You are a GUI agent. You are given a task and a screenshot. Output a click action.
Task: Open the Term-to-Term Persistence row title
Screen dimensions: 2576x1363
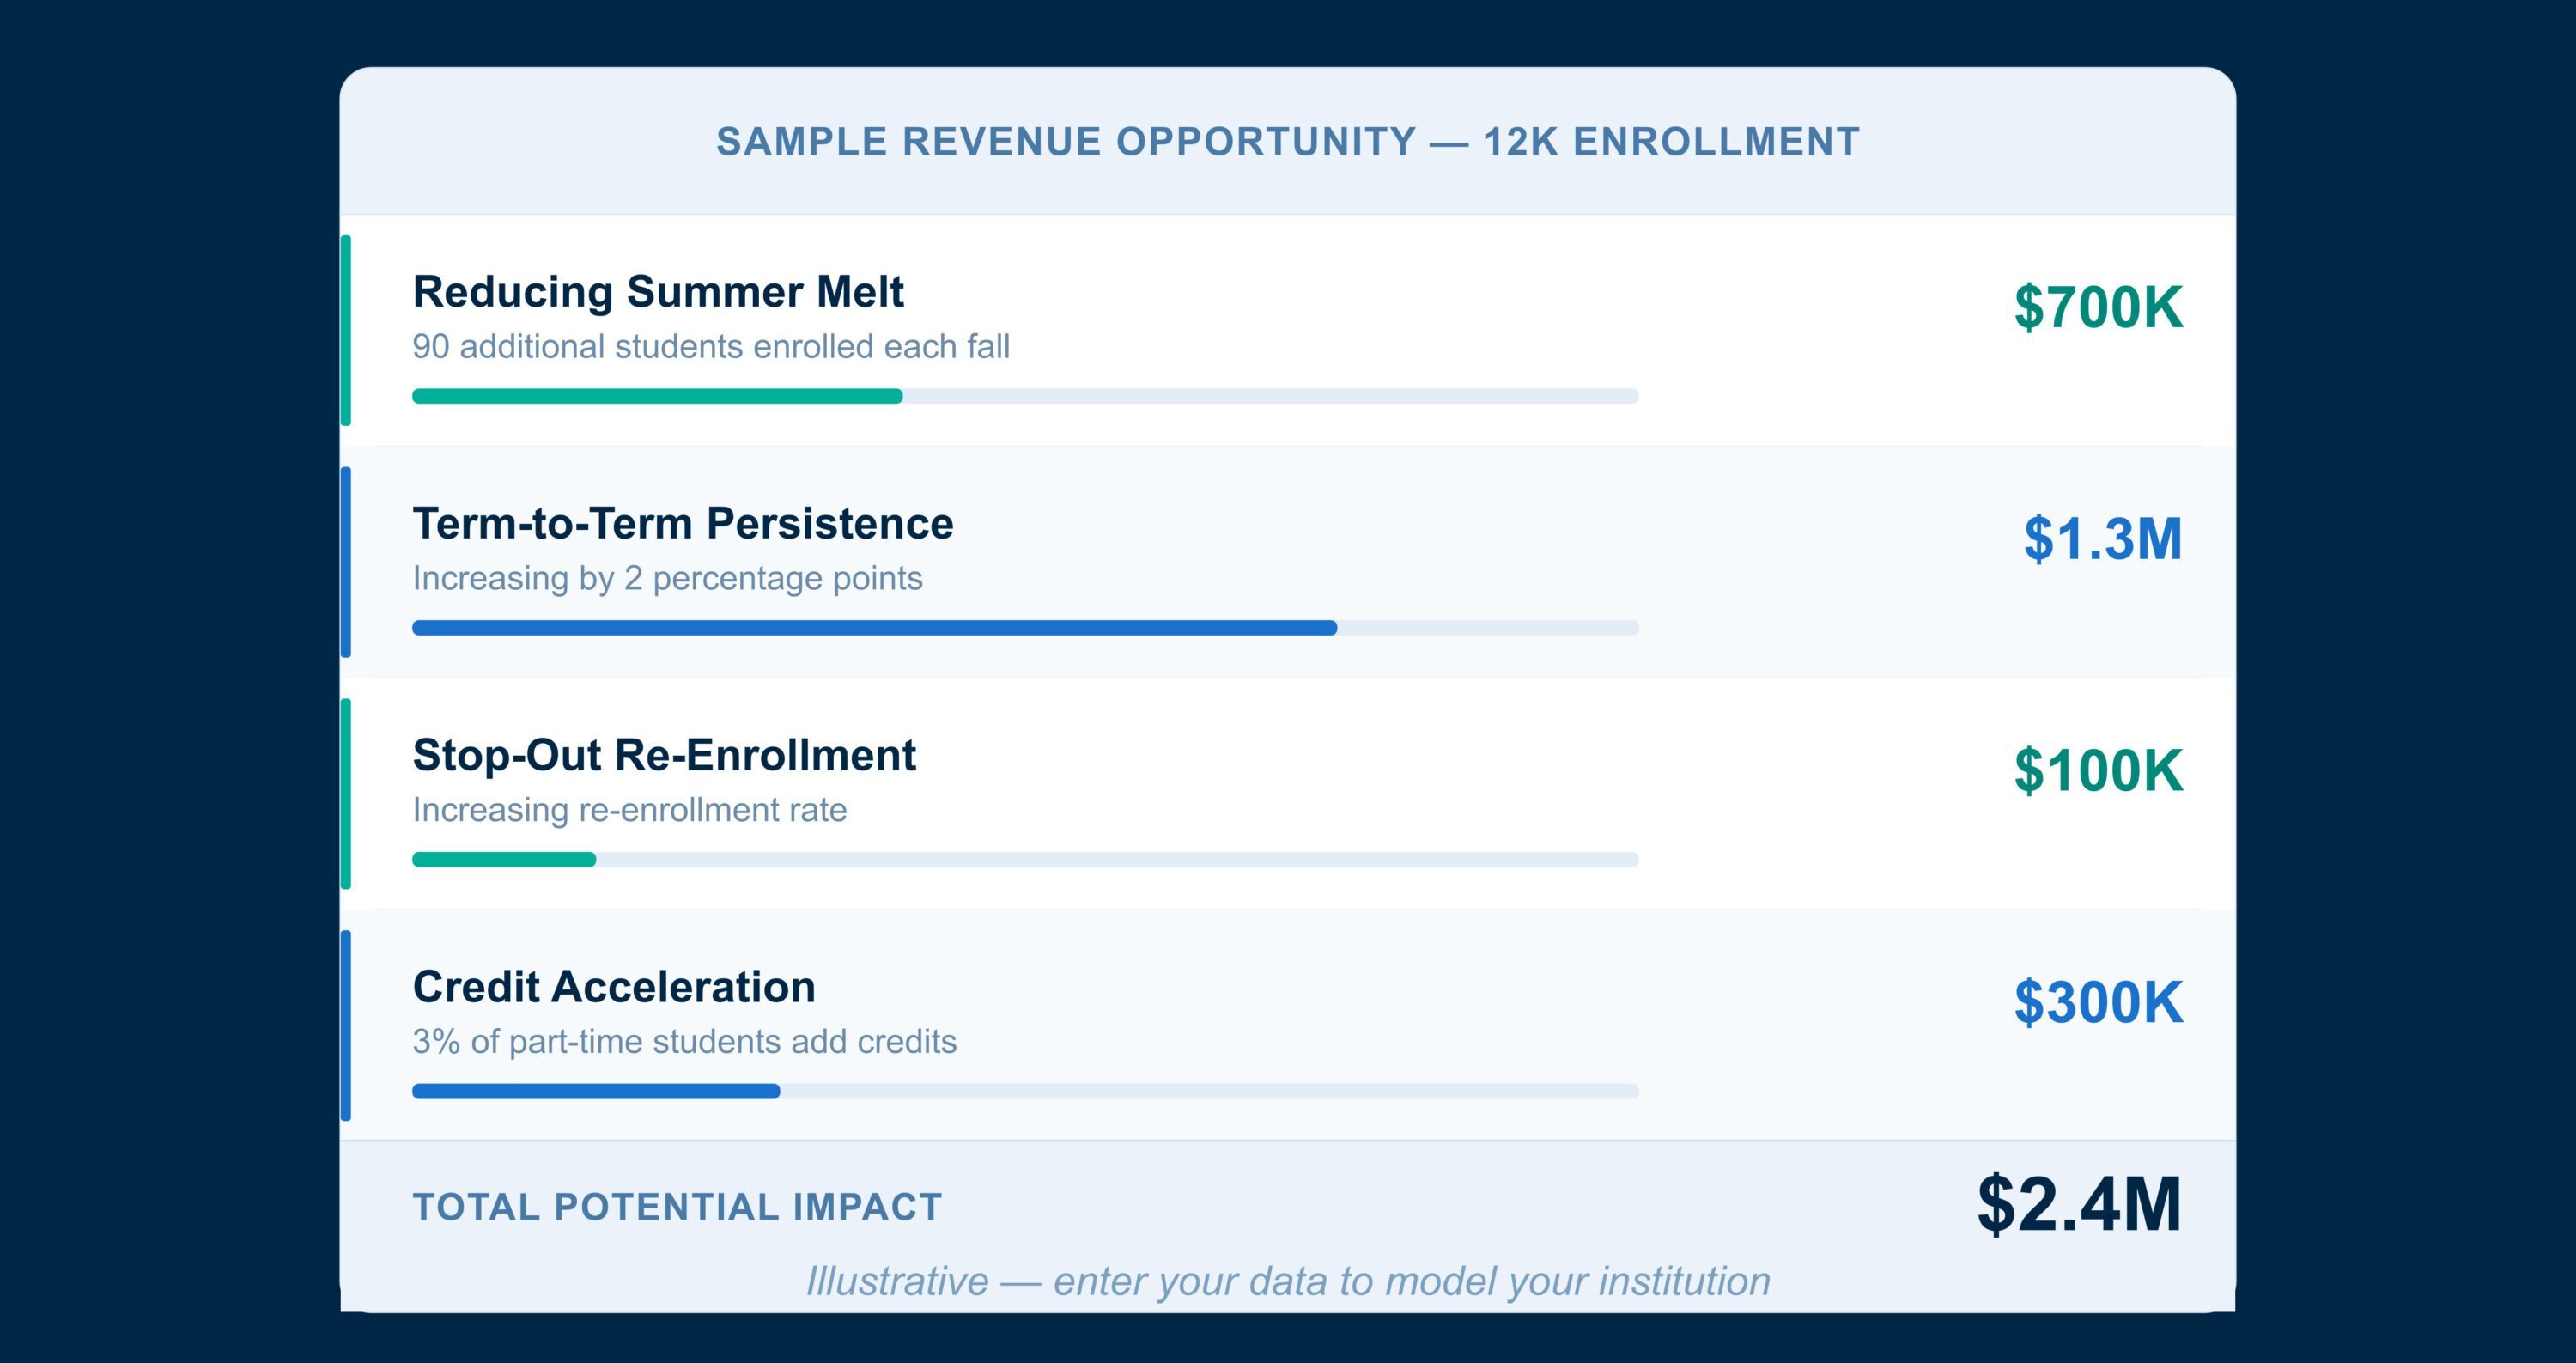tap(683, 523)
